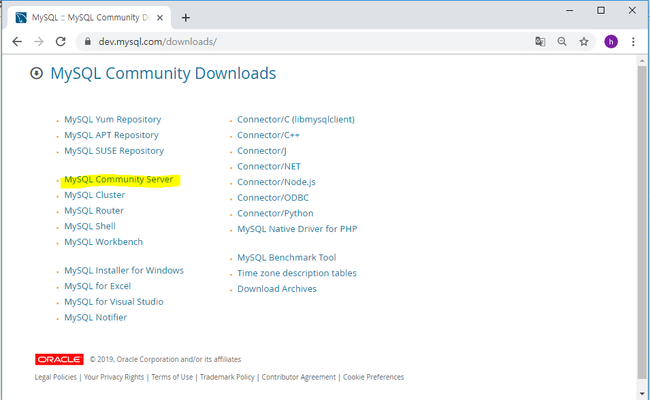The image size is (650, 400).
Task: View site security lock info
Action: (88, 41)
